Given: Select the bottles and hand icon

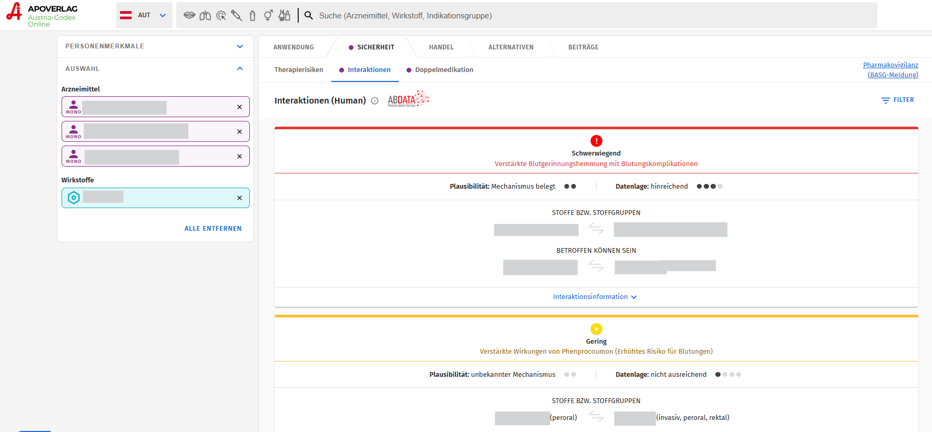Looking at the screenshot, I should [285, 15].
